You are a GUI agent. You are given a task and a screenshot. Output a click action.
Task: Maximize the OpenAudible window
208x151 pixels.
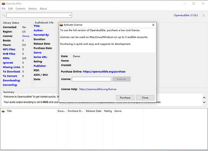(194, 3)
